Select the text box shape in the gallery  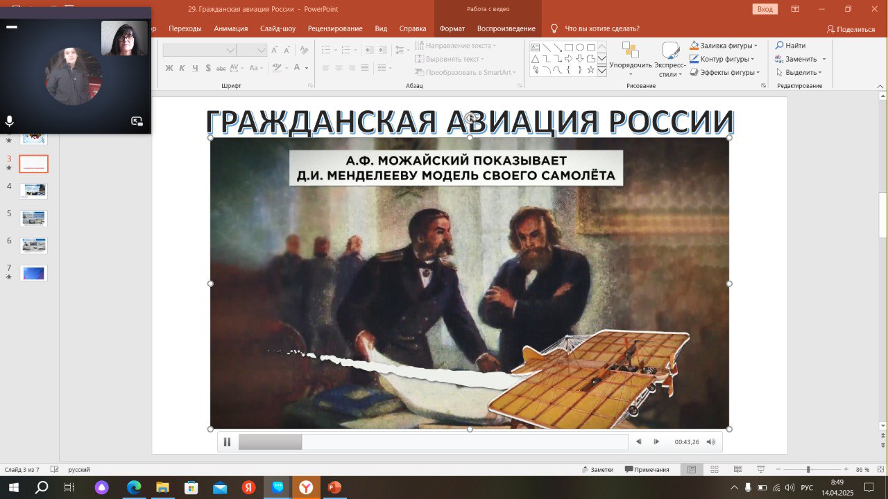point(536,48)
